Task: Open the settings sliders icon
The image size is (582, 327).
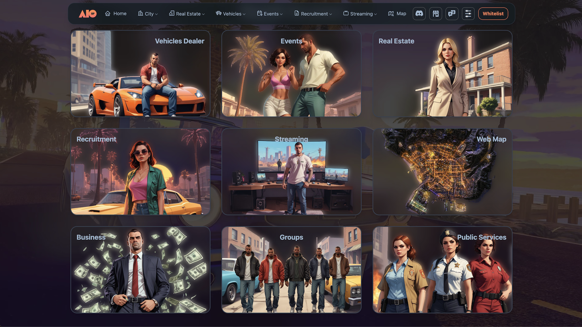Action: pyautogui.click(x=468, y=14)
